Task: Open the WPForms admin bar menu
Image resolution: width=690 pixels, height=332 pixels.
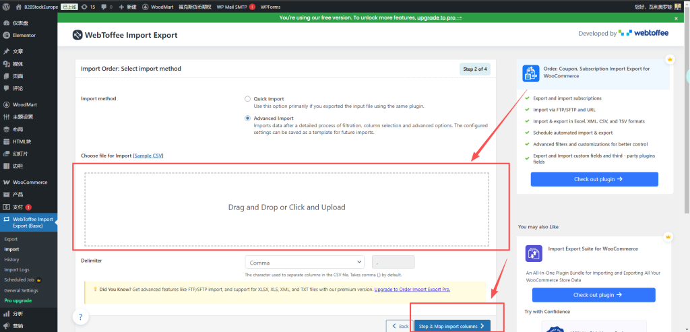Action: point(270,7)
